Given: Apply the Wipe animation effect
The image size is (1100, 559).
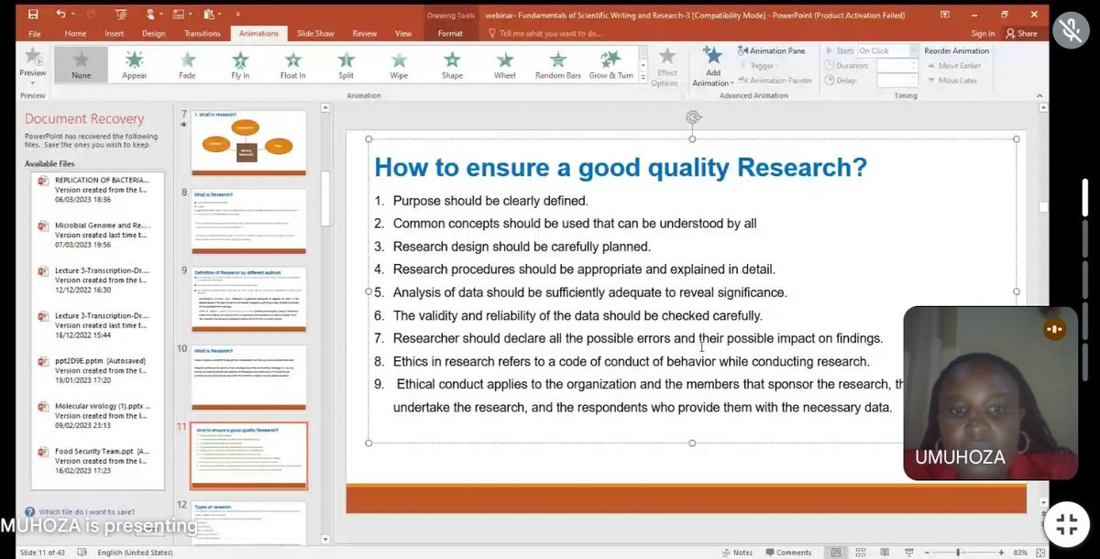Looking at the screenshot, I should 399,64.
